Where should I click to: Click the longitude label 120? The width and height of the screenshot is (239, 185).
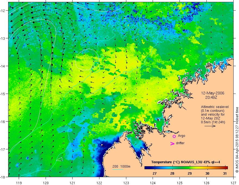point(46,183)
